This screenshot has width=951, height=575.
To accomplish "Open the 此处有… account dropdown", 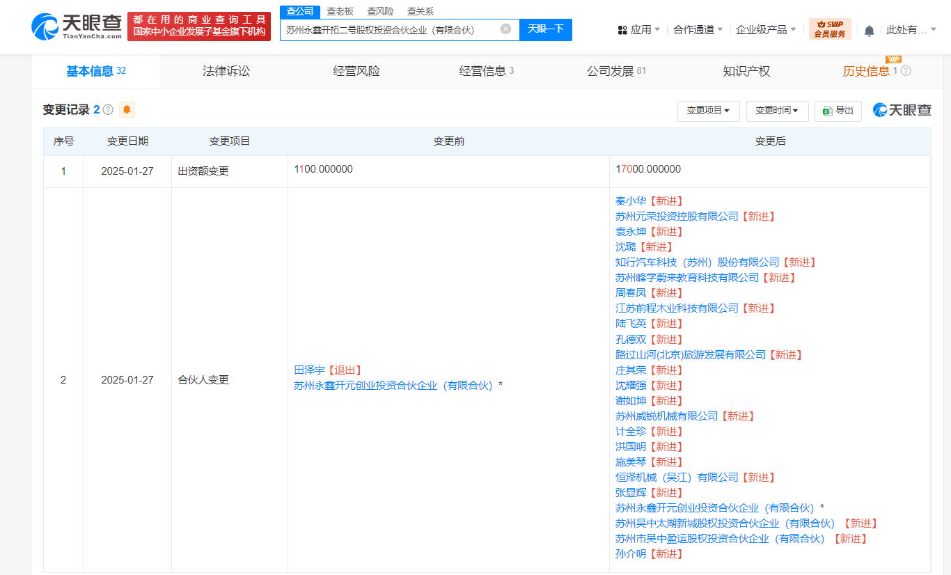I will (x=911, y=30).
